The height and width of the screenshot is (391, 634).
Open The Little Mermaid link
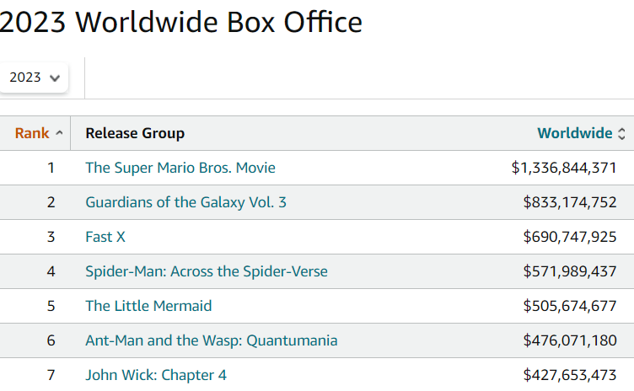coord(148,306)
